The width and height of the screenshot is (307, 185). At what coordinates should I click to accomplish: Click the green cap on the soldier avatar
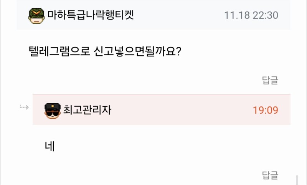37,12
